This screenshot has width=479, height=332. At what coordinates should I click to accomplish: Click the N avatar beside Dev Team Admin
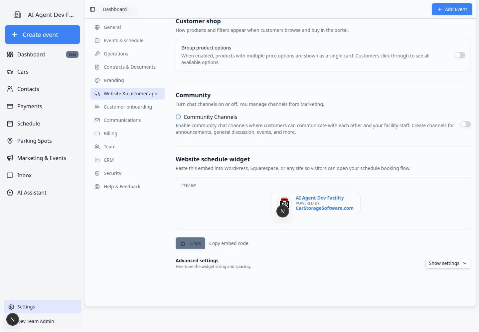pyautogui.click(x=12, y=319)
